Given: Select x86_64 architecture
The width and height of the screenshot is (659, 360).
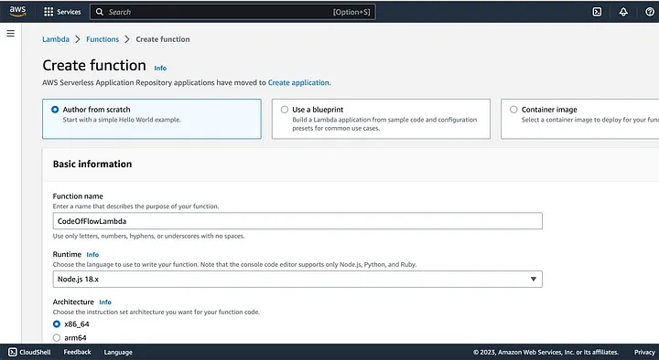Looking at the screenshot, I should pyautogui.click(x=57, y=324).
